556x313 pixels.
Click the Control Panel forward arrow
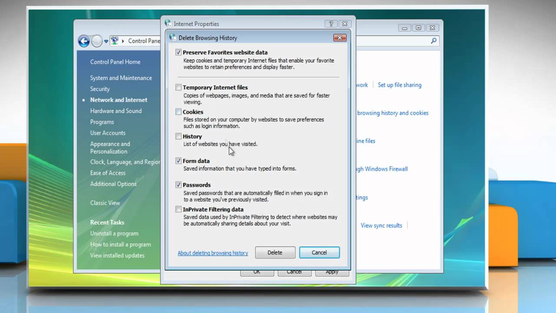coord(97,41)
